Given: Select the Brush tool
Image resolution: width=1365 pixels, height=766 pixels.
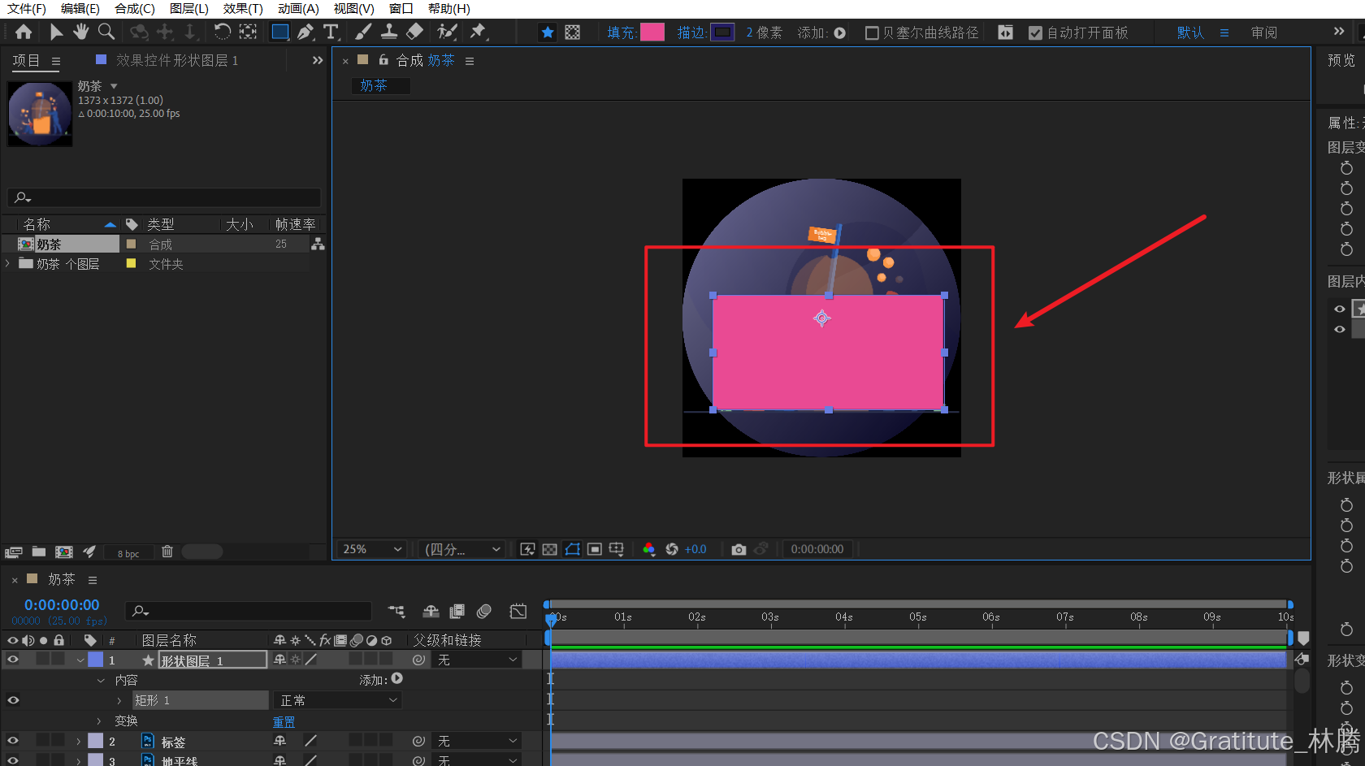Looking at the screenshot, I should (363, 32).
